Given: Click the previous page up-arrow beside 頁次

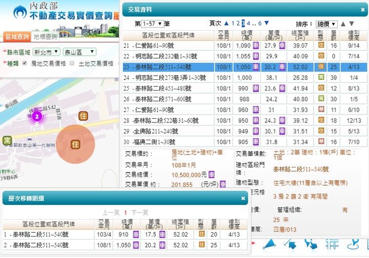Looking at the screenshot, I should click(x=227, y=23).
